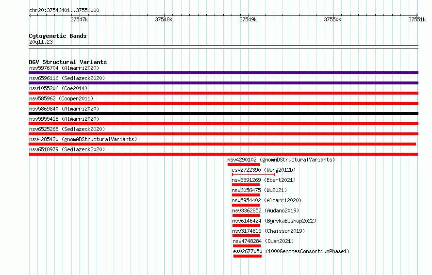Open the DGV Structural Variants track title

[68, 62]
